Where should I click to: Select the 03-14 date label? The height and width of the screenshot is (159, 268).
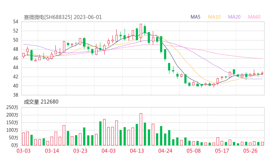(53, 151)
